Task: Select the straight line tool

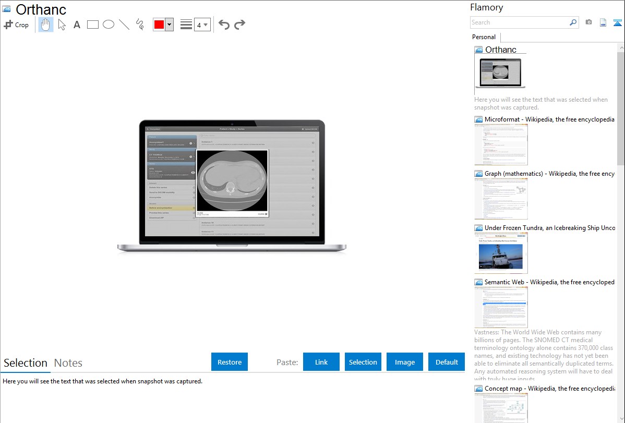Action: 124,25
